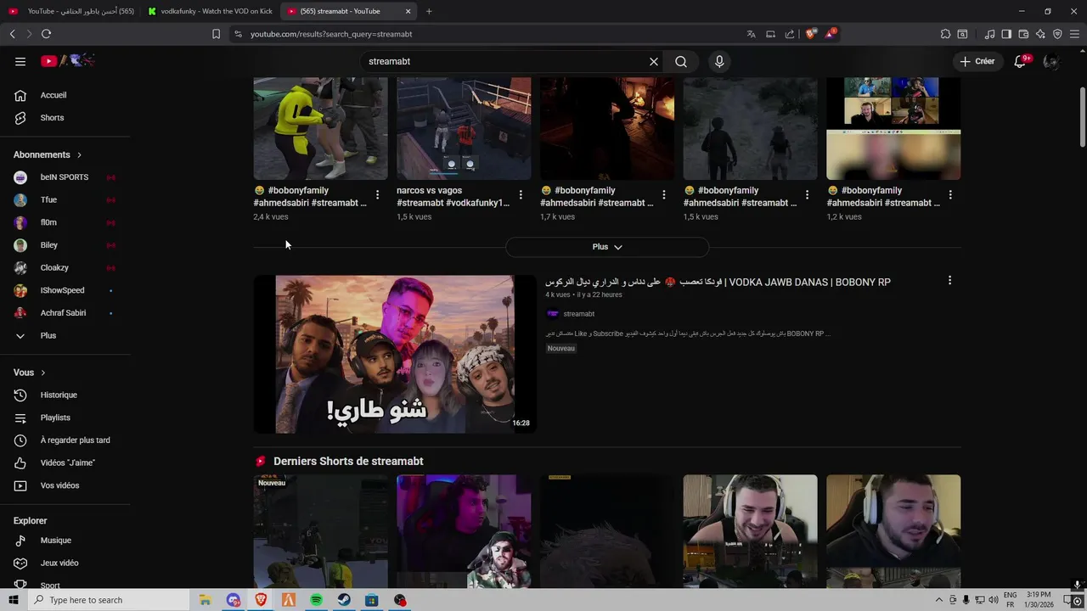Open the YouTube guide hamburger menu
Viewport: 1087px width, 611px height.
click(20, 61)
